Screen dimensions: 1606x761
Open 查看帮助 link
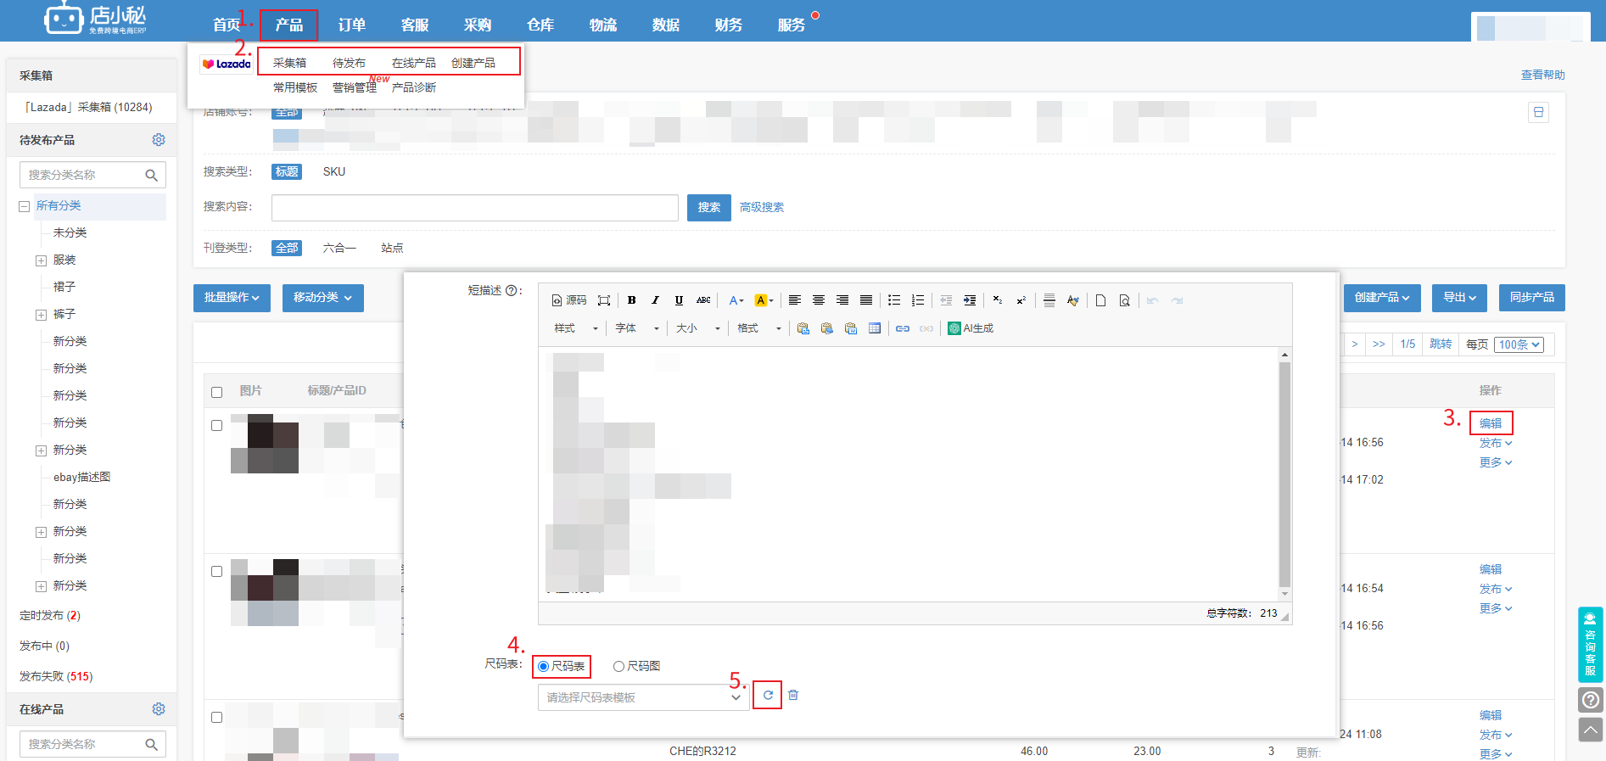1543,75
